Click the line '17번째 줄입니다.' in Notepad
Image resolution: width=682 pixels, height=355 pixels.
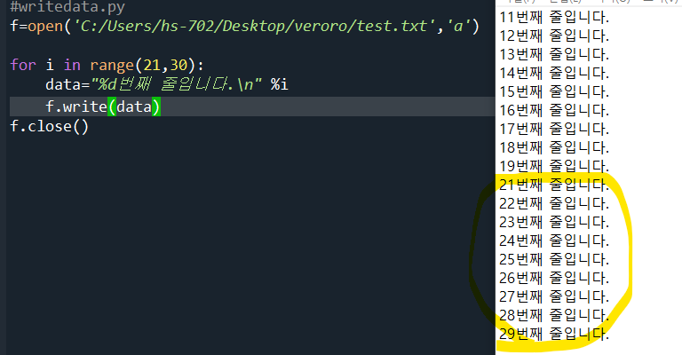point(554,130)
